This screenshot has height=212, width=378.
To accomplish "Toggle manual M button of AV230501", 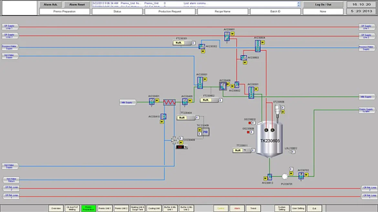I will [256, 89].
